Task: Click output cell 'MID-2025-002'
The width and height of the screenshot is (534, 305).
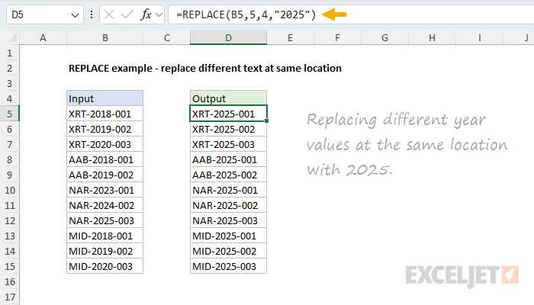Action: pyautogui.click(x=228, y=251)
